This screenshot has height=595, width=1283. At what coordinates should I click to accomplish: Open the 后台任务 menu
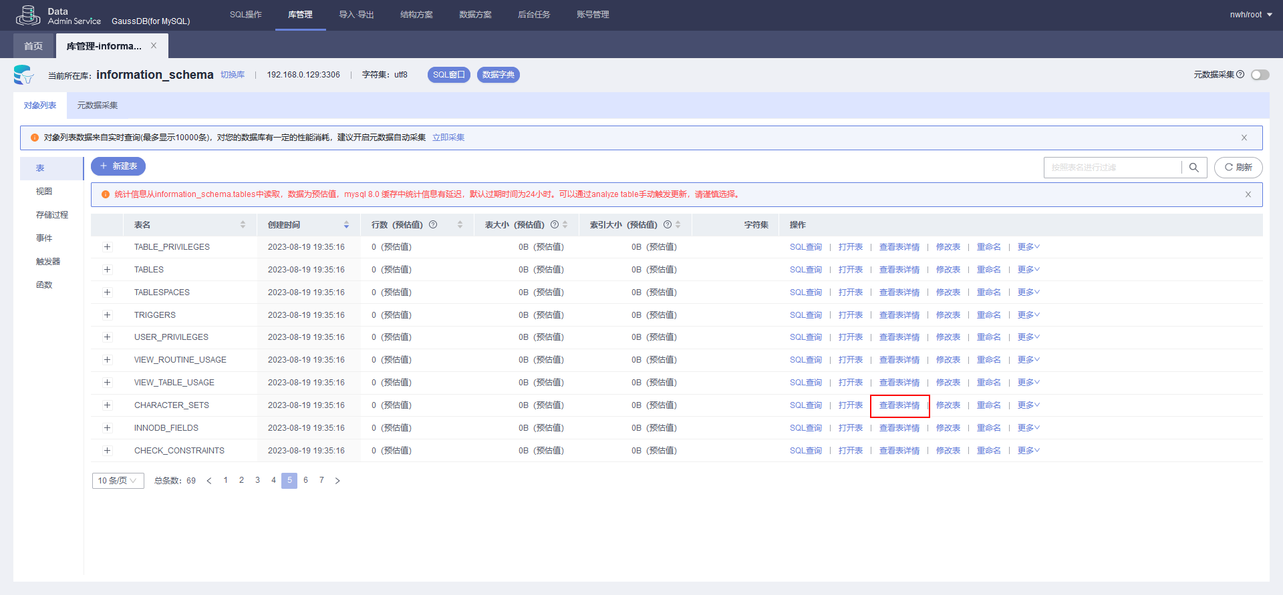point(534,15)
